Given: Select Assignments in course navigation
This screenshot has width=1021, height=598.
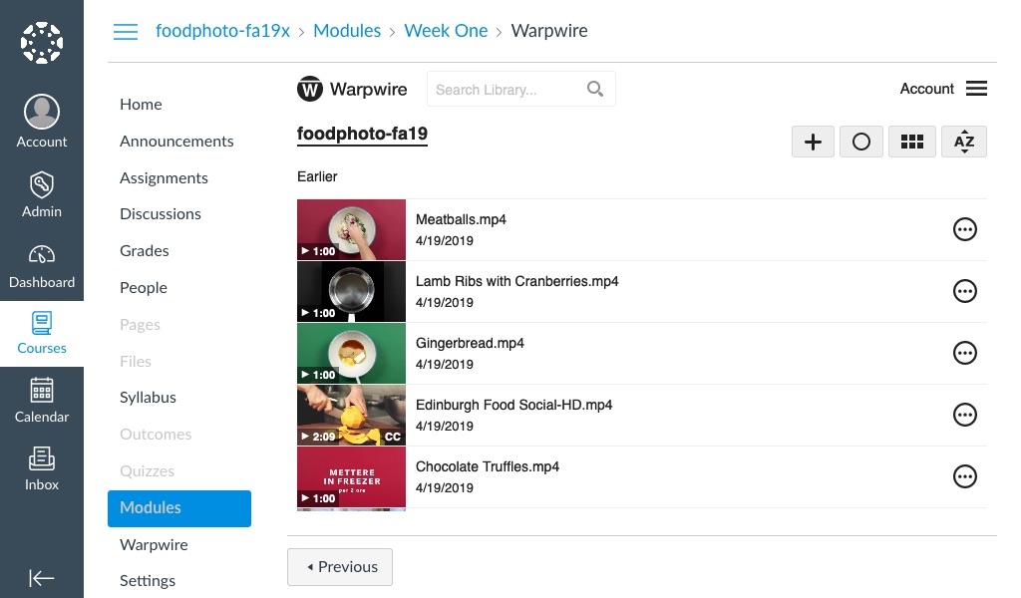Looking at the screenshot, I should (x=165, y=178).
